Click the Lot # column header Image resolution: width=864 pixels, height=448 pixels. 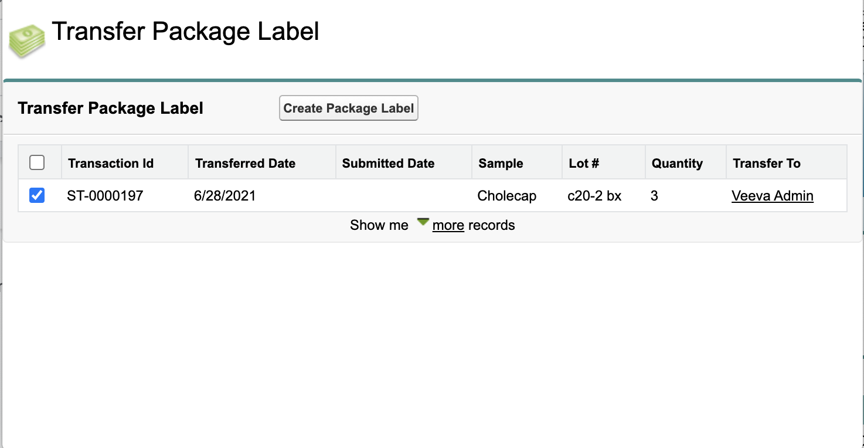(x=584, y=164)
